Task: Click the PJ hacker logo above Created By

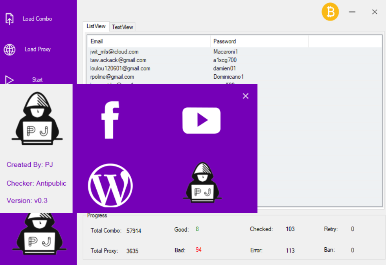Action: pos(37,118)
